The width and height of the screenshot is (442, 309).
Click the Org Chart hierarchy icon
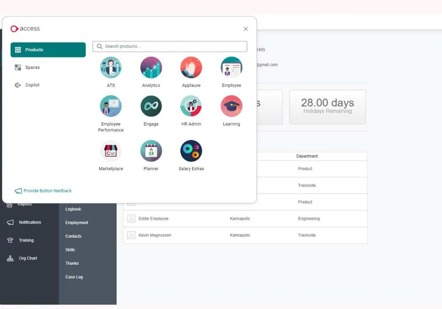(x=10, y=258)
